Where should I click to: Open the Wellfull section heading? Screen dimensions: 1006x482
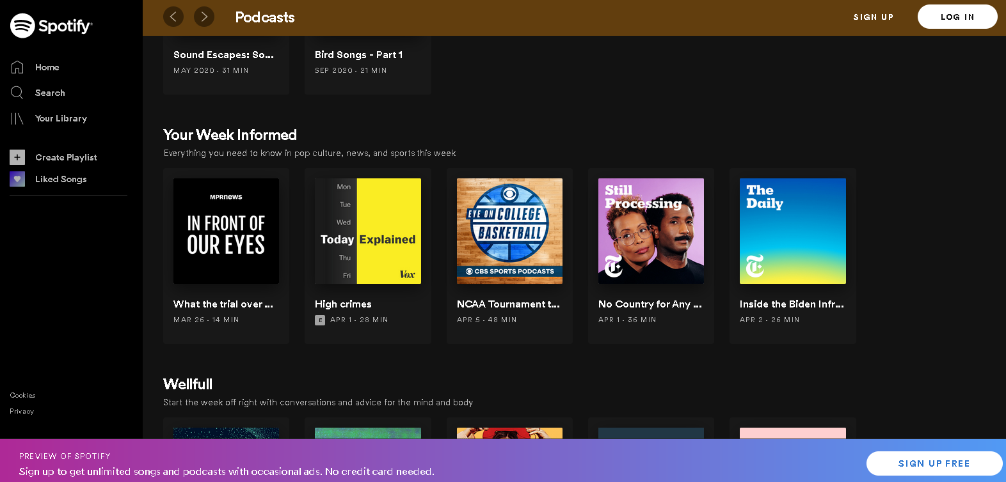188,384
